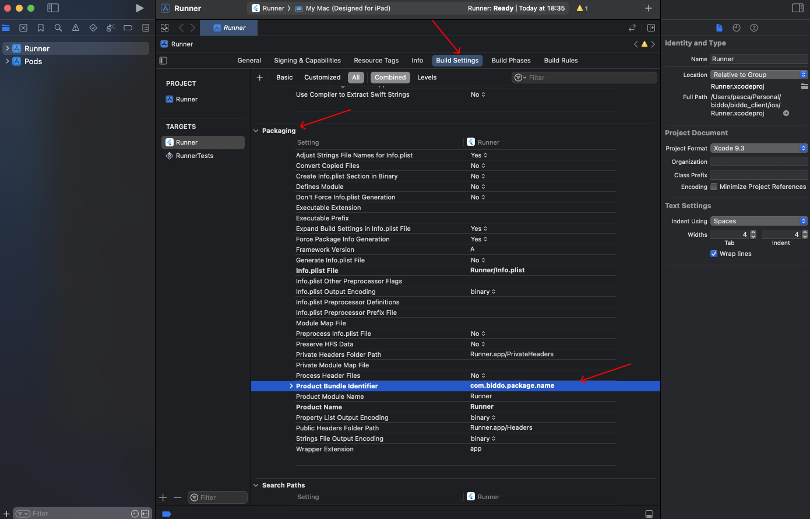Open the Info tab
The height and width of the screenshot is (519, 810).
pos(417,60)
